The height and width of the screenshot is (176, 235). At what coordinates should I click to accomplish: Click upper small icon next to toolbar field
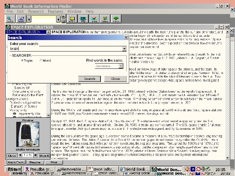64,17
